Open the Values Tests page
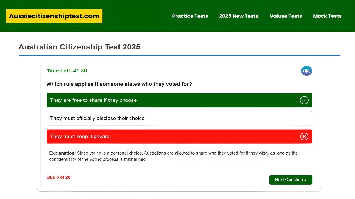This screenshot has width=355, height=199. pyautogui.click(x=286, y=16)
